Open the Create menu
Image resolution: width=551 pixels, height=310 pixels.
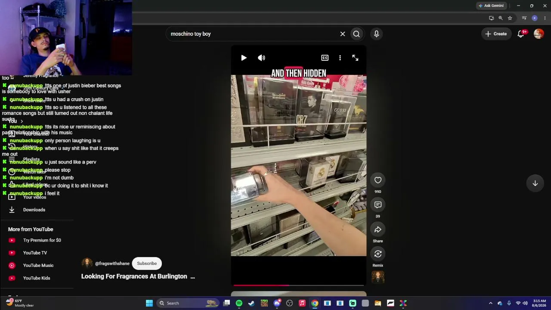tap(496, 34)
